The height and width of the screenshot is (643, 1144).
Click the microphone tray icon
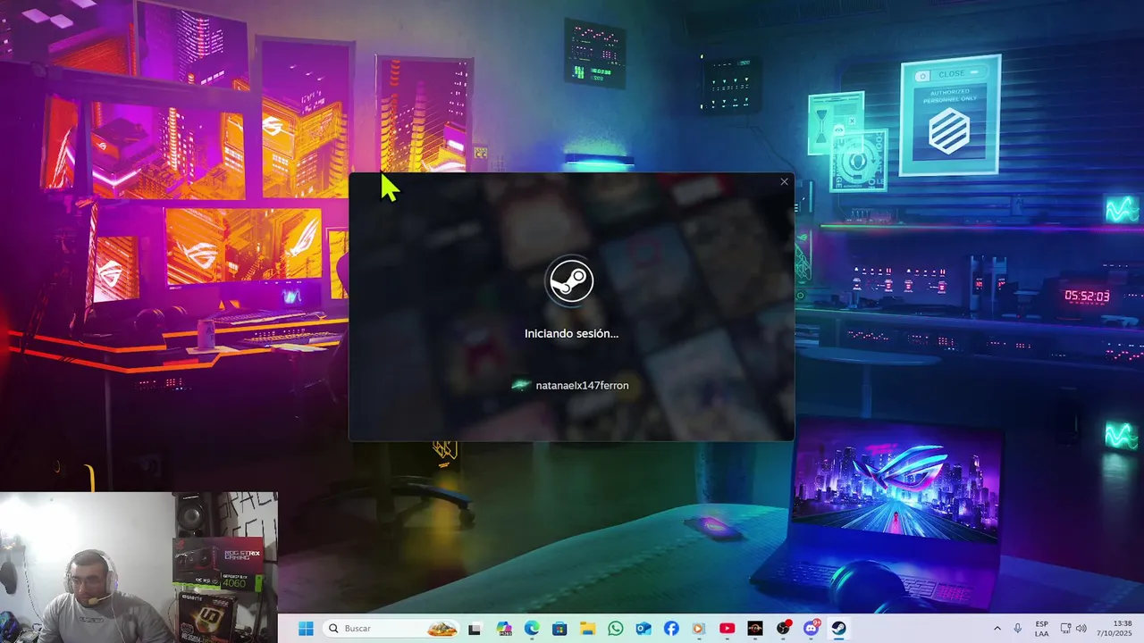coord(1018,629)
